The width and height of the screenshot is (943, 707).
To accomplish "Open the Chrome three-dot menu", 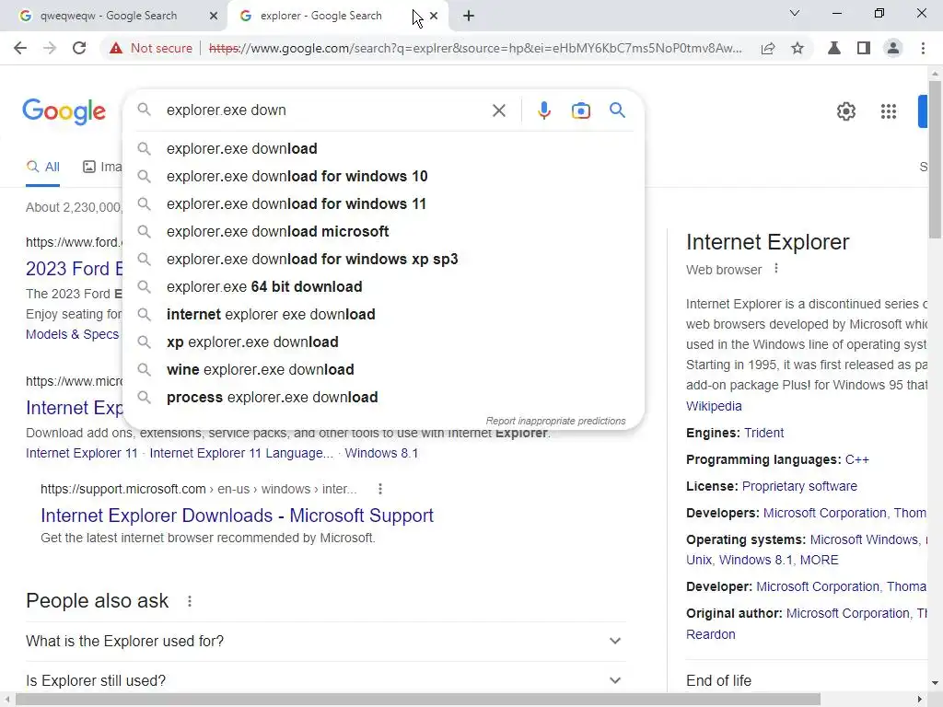I will [x=923, y=48].
